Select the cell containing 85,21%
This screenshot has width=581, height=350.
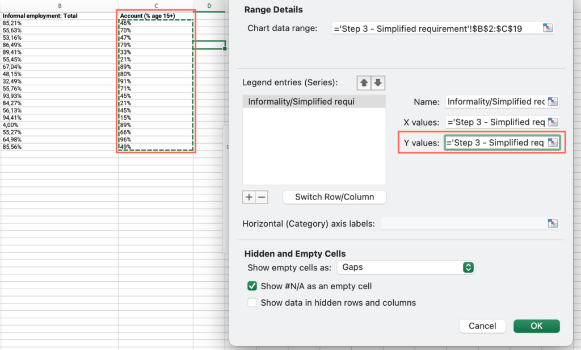(x=60, y=23)
